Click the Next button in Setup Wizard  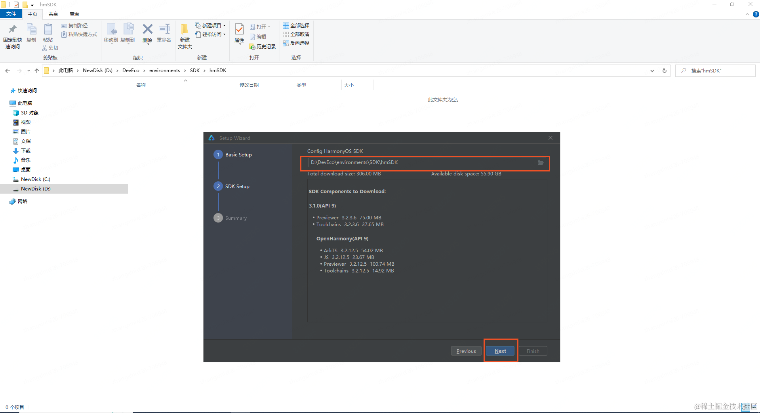[500, 351]
